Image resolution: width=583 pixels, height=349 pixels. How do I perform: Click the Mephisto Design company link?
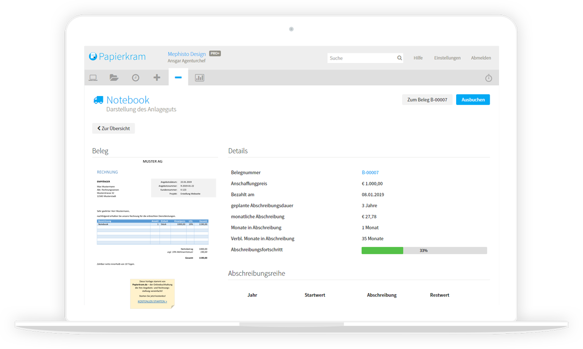187,54
